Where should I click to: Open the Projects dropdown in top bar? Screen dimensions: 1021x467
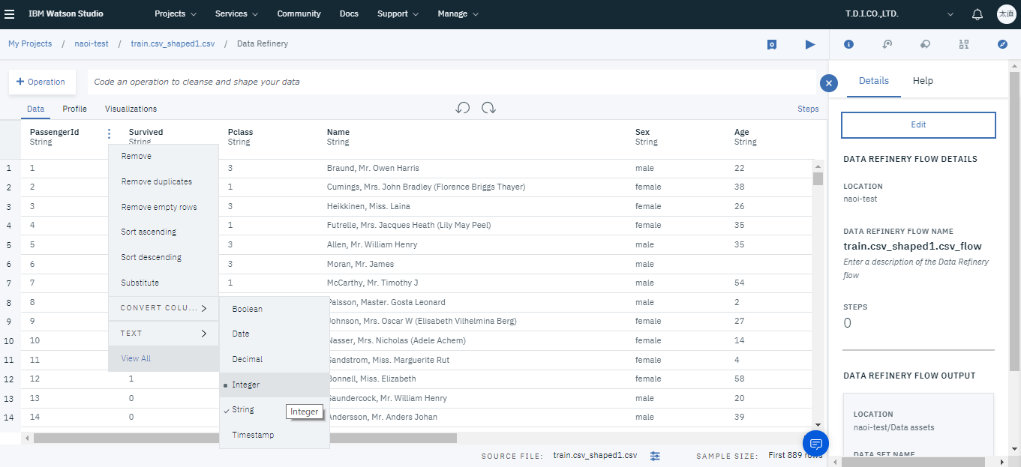(176, 14)
